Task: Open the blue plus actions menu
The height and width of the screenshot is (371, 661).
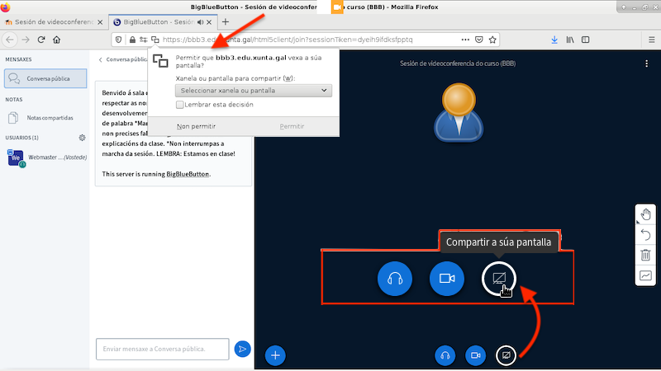Action: point(276,355)
